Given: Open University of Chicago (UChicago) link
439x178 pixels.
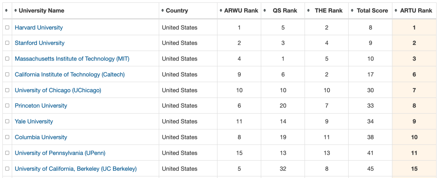Looking at the screenshot, I should pos(58,90).
